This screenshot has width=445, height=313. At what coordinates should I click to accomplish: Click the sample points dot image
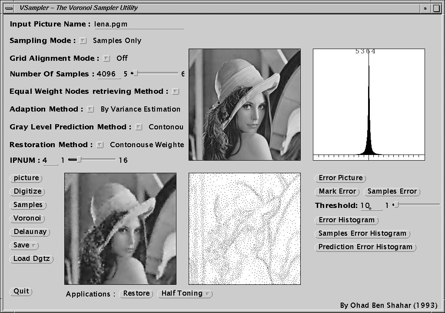[245, 229]
